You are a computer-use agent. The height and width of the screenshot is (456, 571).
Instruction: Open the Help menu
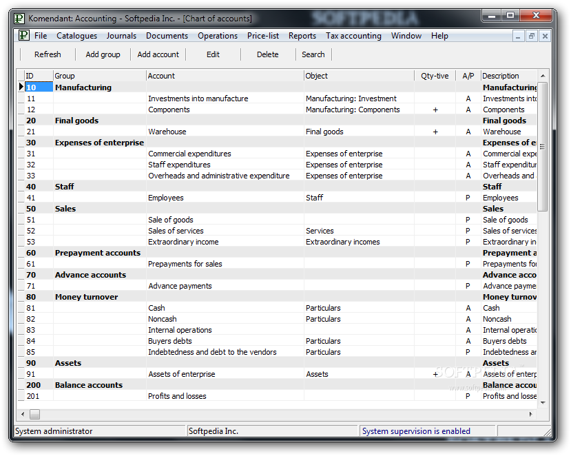tap(439, 36)
